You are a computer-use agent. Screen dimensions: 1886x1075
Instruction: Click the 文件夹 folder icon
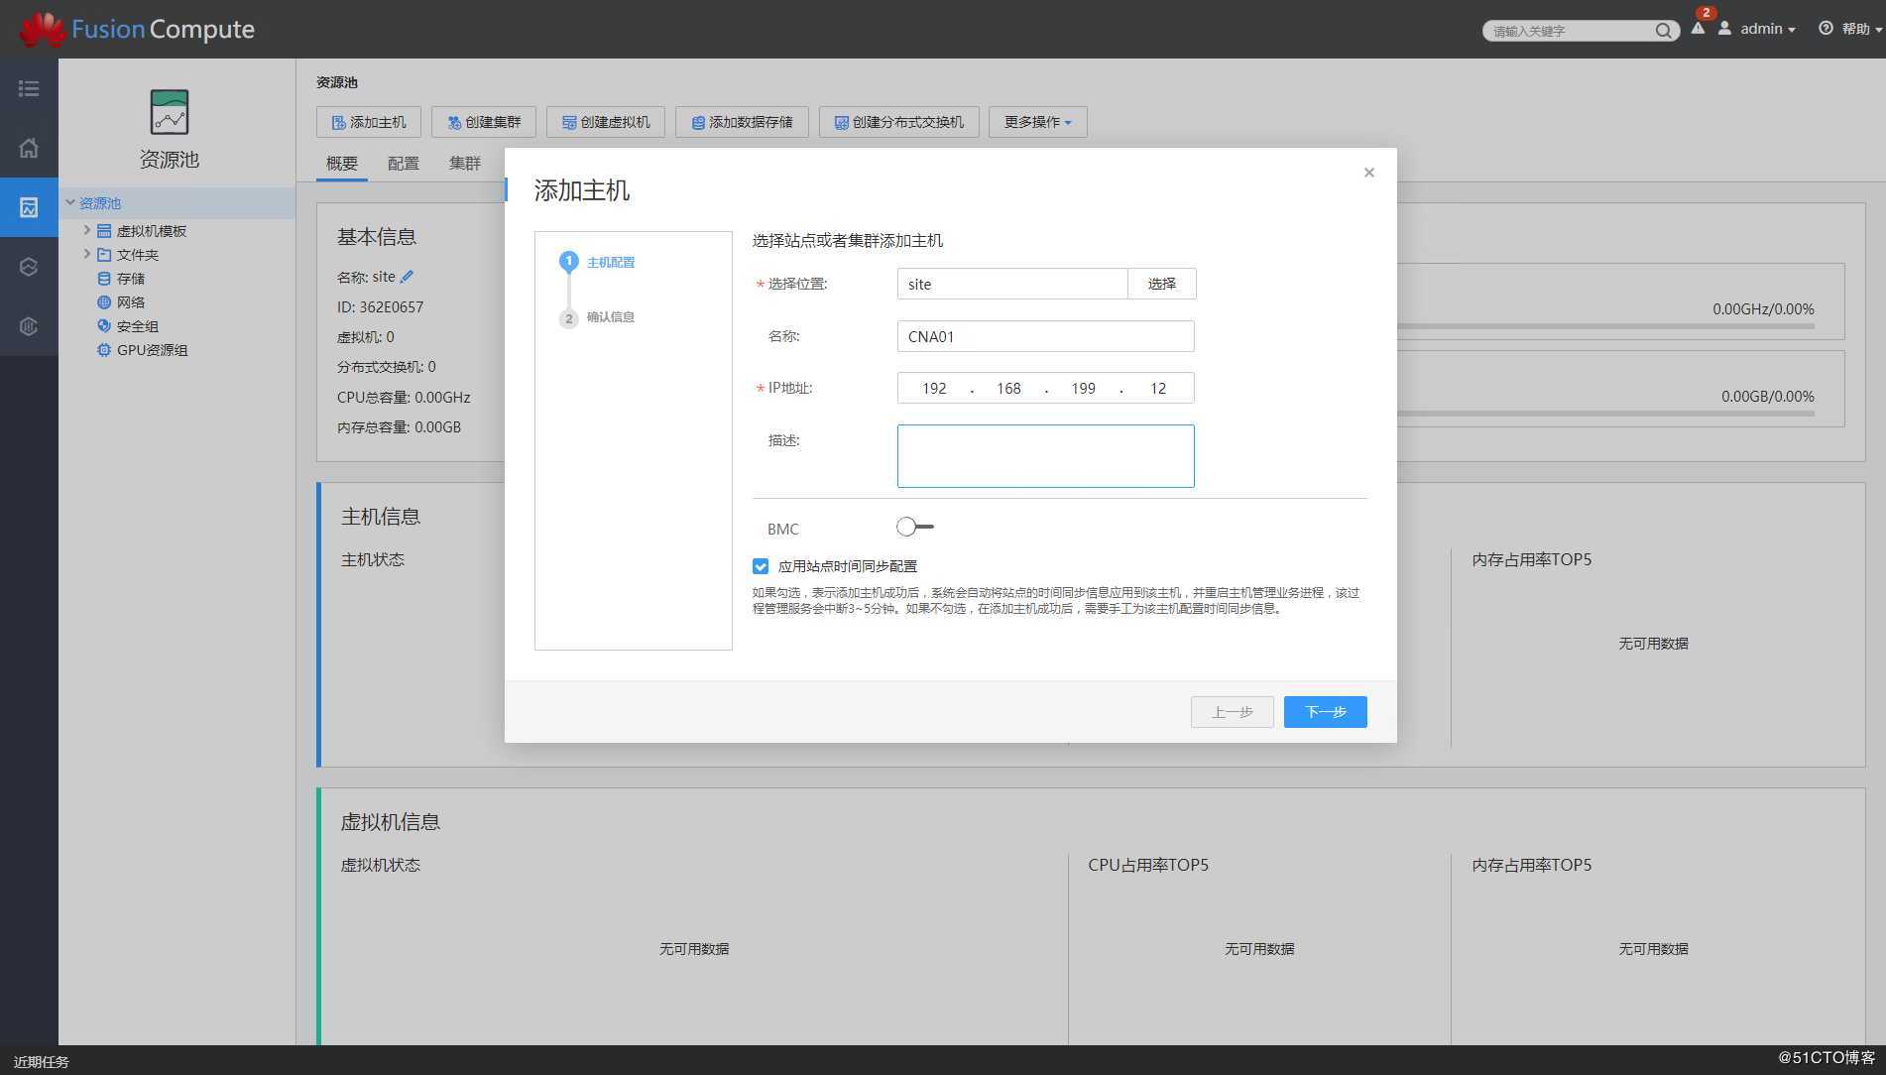(104, 255)
